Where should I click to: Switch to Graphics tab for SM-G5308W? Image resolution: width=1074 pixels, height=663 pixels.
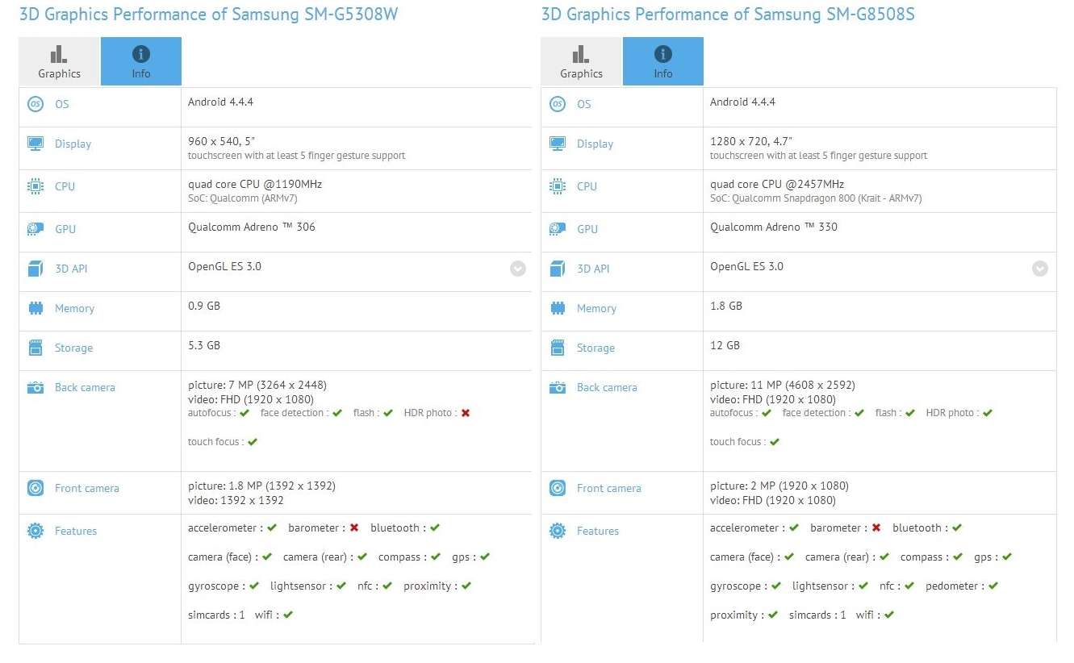click(x=60, y=62)
